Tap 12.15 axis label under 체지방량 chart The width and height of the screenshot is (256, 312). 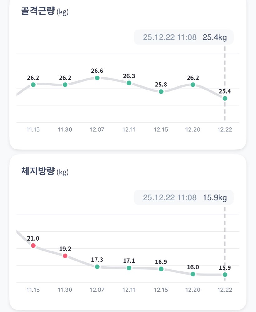[161, 290]
